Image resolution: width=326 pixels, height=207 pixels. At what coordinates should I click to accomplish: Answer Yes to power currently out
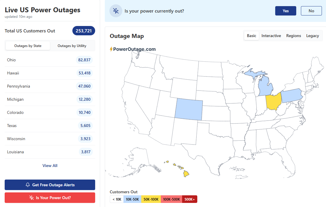point(285,11)
